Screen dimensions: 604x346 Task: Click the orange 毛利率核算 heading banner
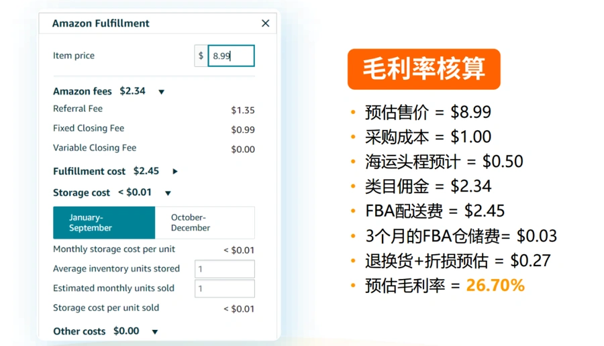423,69
